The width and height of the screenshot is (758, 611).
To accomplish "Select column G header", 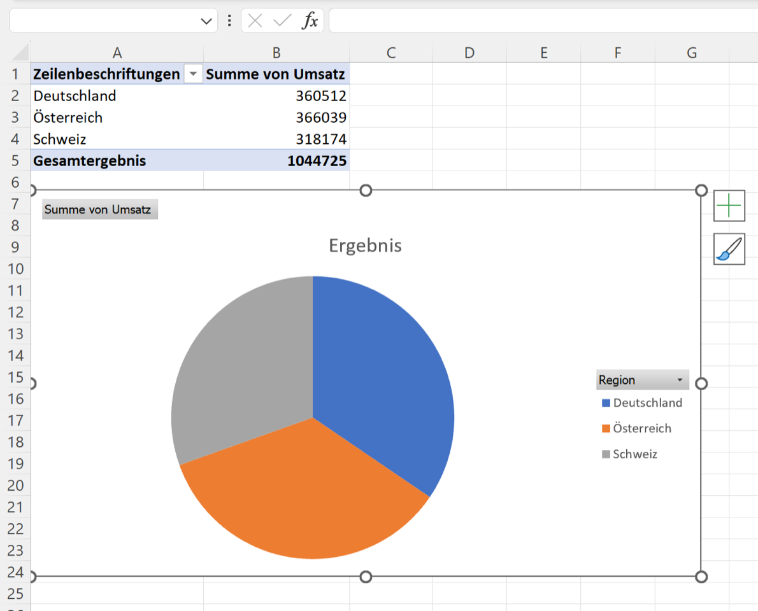I will (x=692, y=53).
